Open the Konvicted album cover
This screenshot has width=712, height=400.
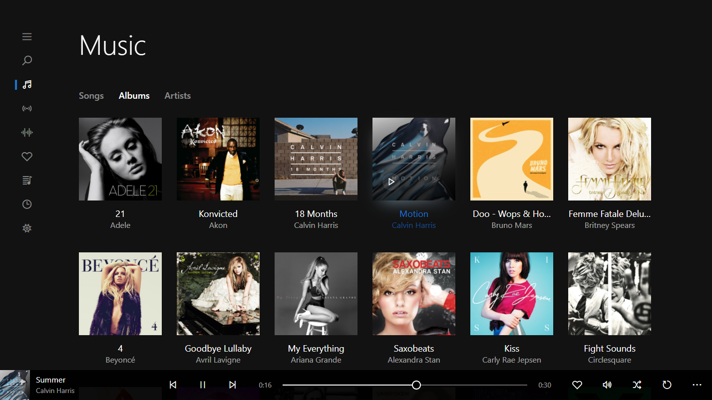pyautogui.click(x=218, y=159)
